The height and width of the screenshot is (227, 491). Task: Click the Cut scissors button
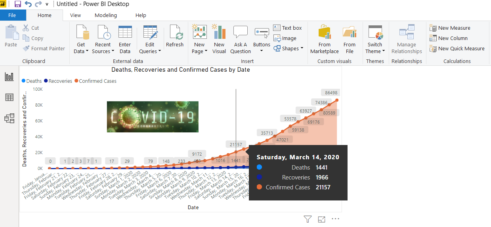click(31, 28)
